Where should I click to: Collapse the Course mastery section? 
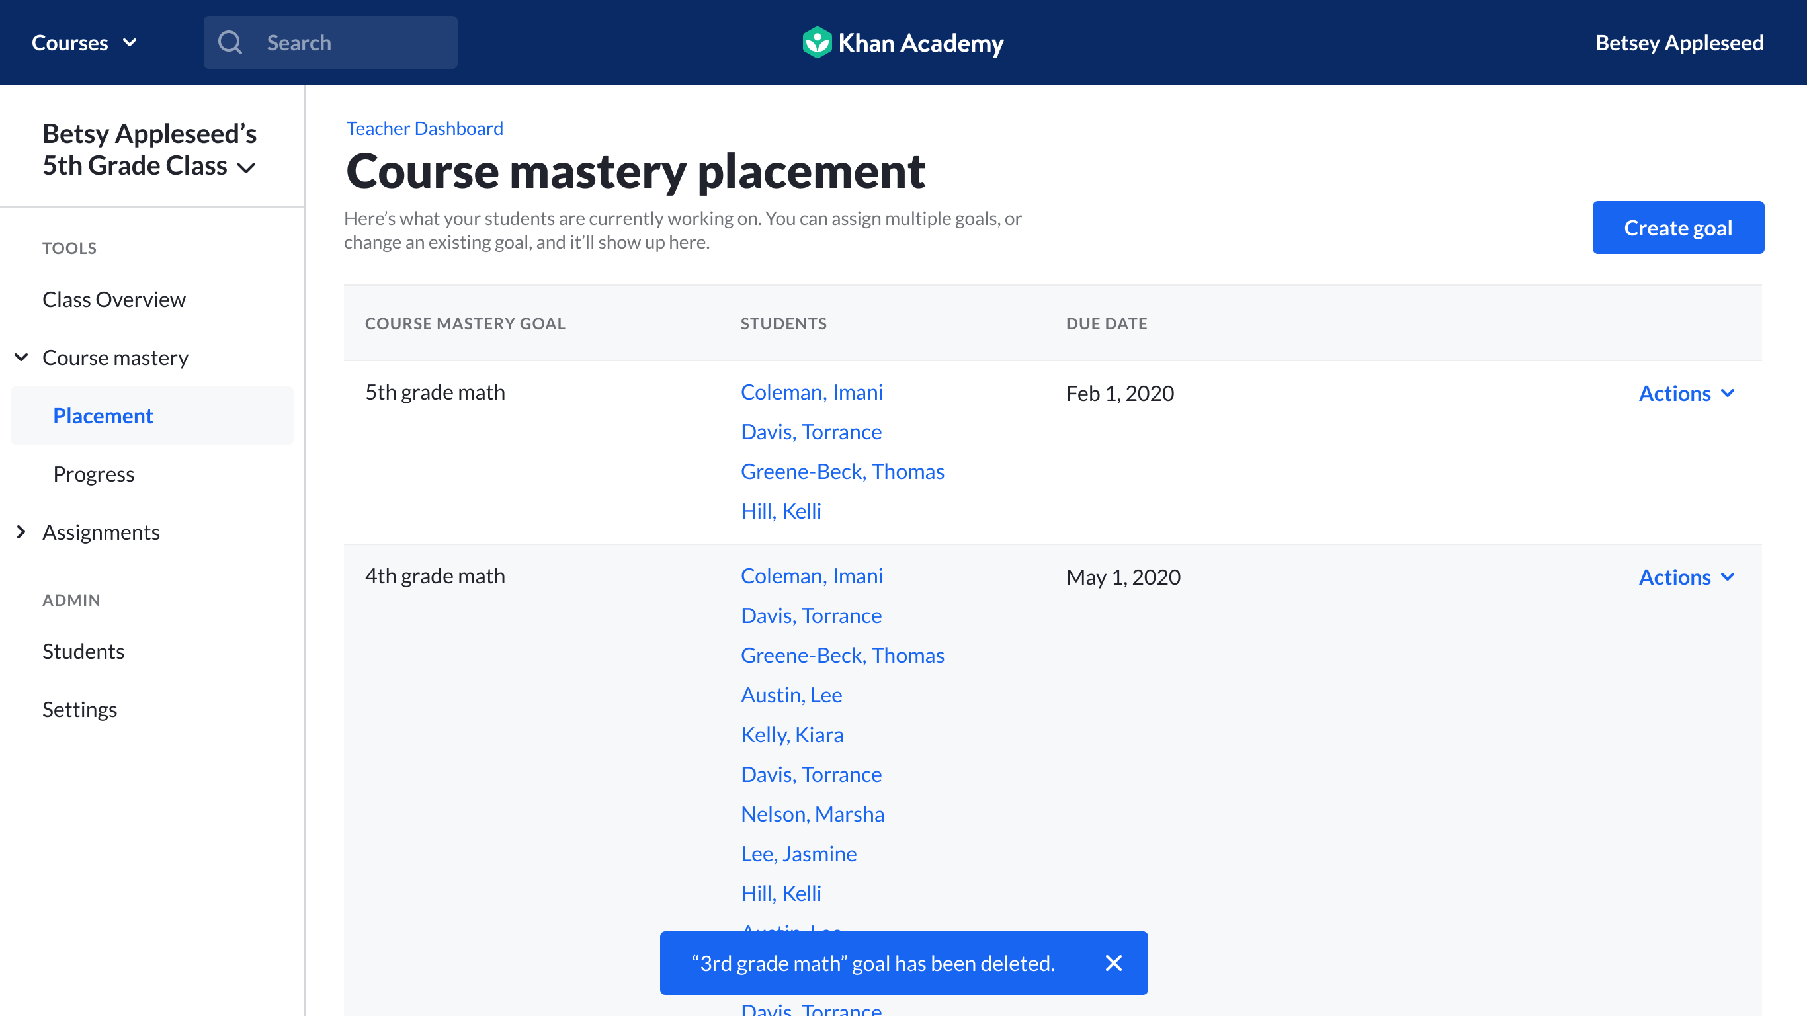click(x=22, y=357)
